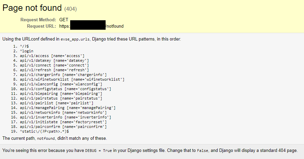
Task: Click the api/v1/chargerinfo pattern line
Action: [63, 75]
